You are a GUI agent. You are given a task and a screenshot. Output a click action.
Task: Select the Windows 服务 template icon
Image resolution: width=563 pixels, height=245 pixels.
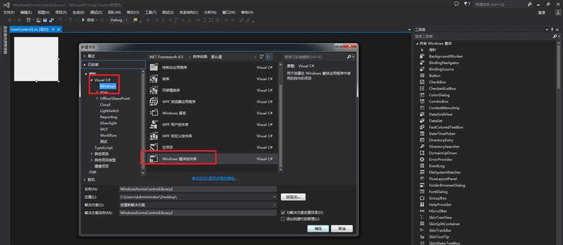point(154,113)
